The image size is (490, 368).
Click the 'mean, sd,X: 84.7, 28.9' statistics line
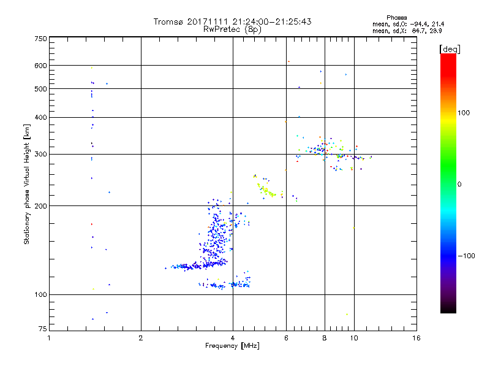[x=407, y=31]
